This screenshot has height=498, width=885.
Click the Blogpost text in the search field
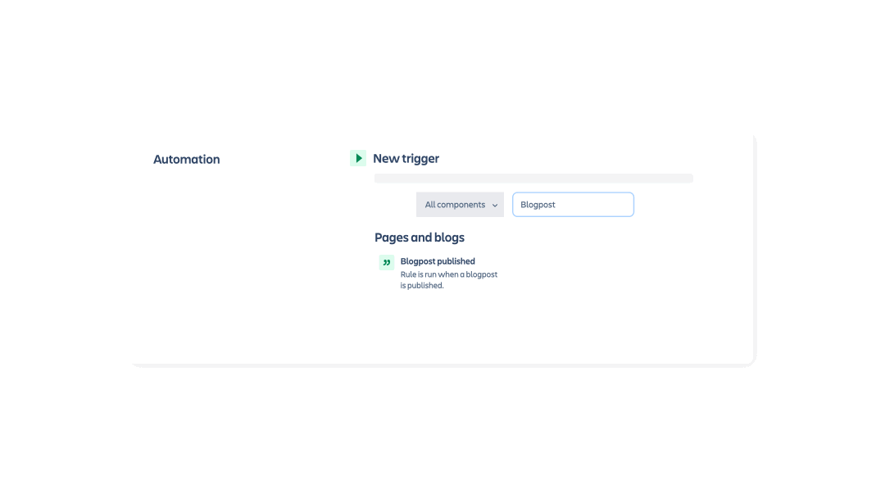tap(538, 204)
